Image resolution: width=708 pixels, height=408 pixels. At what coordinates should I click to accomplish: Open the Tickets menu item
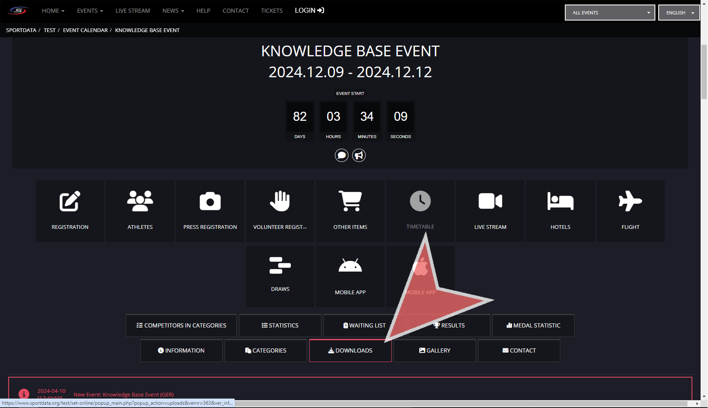pyautogui.click(x=272, y=11)
